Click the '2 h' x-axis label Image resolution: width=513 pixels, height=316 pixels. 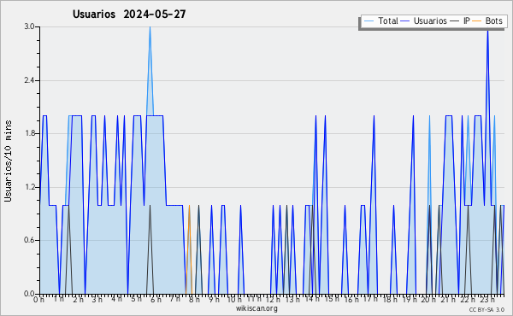coord(78,300)
